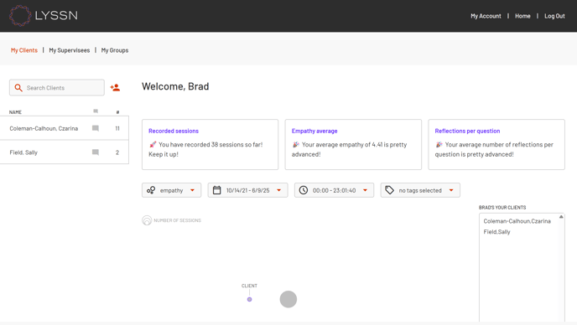Click the clock icon in time filter
The image size is (577, 325).
304,190
